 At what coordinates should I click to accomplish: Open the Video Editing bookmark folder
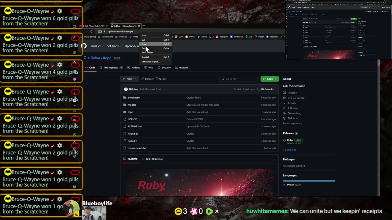pyautogui.click(x=106, y=37)
